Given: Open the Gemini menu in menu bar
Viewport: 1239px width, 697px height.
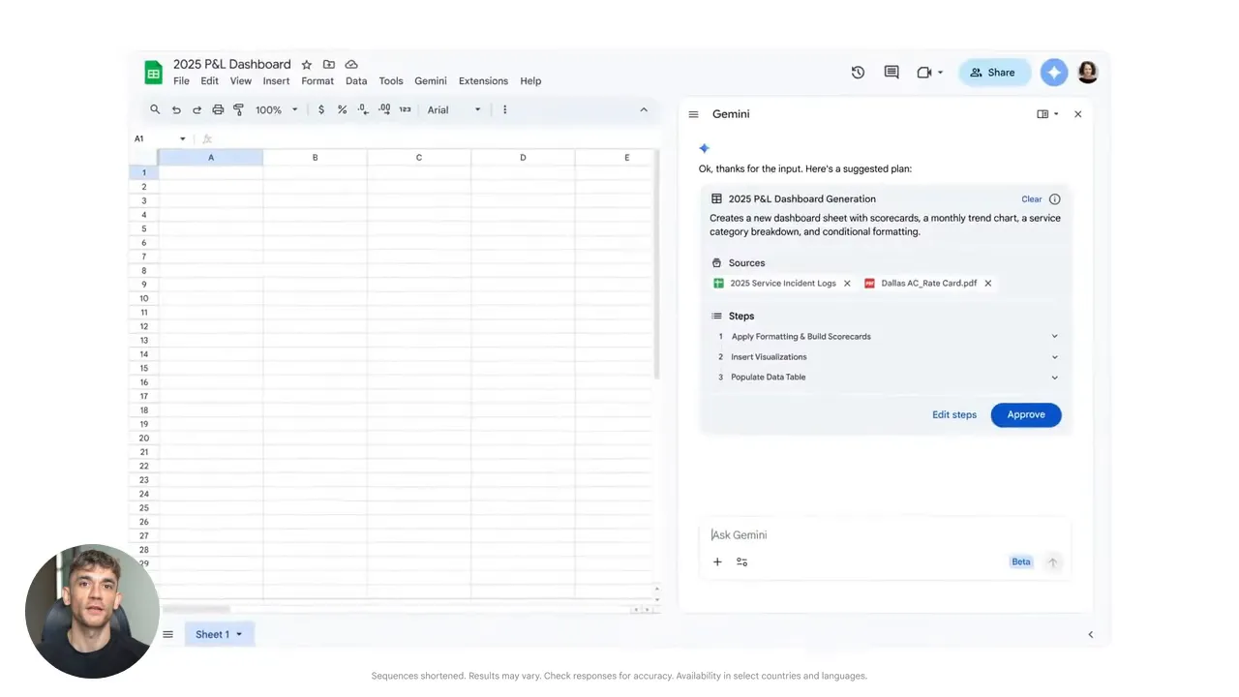Looking at the screenshot, I should (431, 81).
